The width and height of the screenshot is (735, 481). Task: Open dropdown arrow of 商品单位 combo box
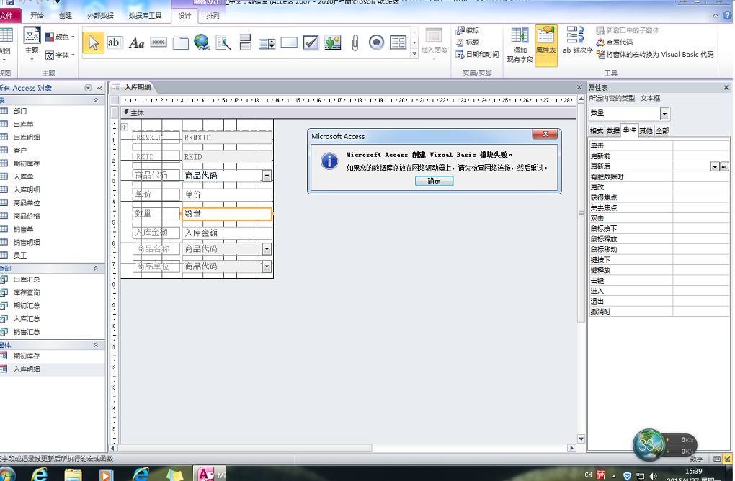tap(267, 266)
